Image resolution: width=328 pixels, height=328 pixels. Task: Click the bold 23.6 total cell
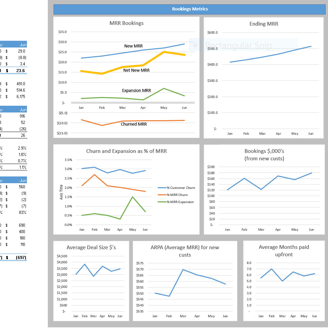21,71
